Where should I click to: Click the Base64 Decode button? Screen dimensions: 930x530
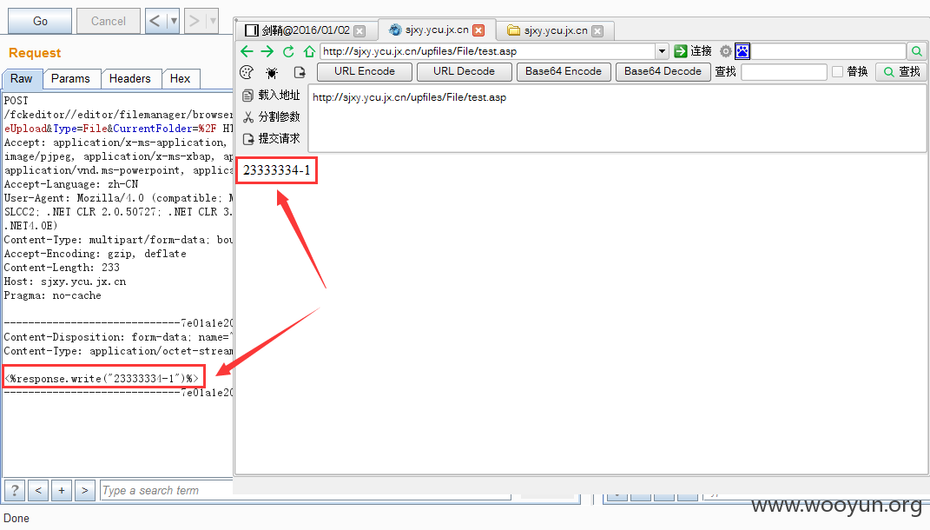tap(663, 72)
